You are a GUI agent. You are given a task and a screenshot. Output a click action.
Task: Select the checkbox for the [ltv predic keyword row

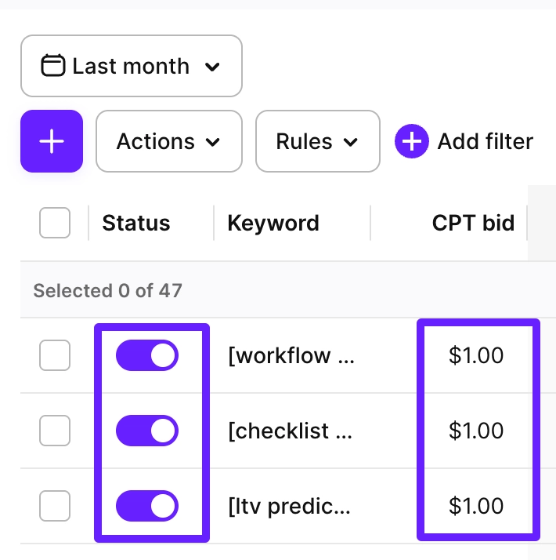tap(55, 506)
